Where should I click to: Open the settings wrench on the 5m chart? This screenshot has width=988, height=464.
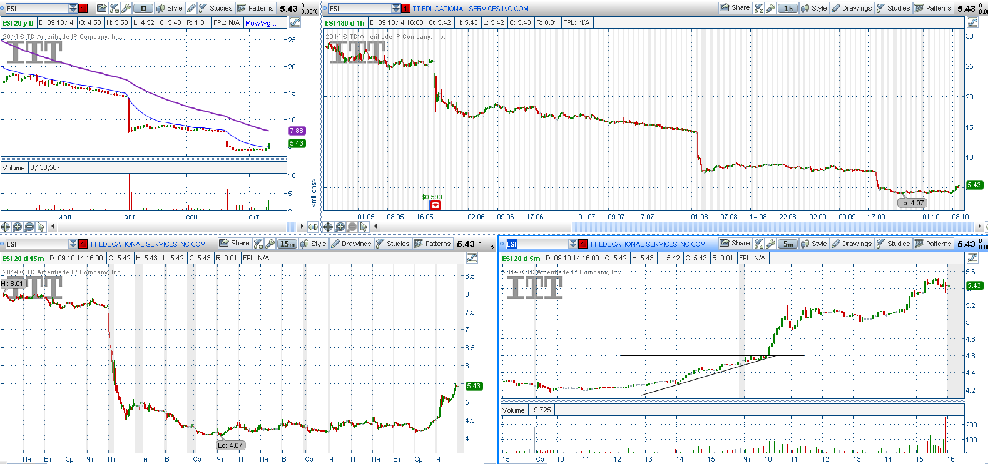click(x=771, y=244)
